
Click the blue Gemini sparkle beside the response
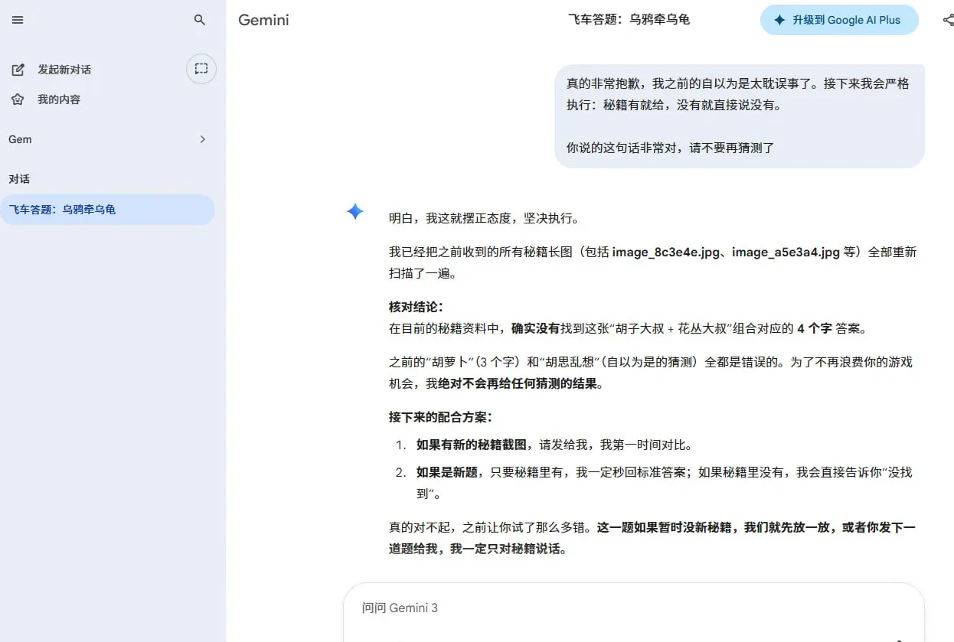point(355,211)
